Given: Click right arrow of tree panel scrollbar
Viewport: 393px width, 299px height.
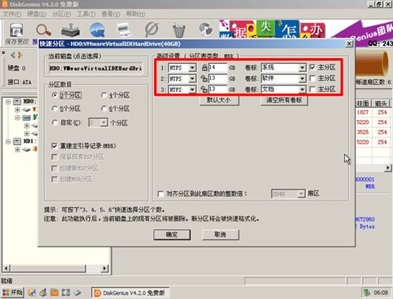Looking at the screenshot, I should tap(105, 269).
